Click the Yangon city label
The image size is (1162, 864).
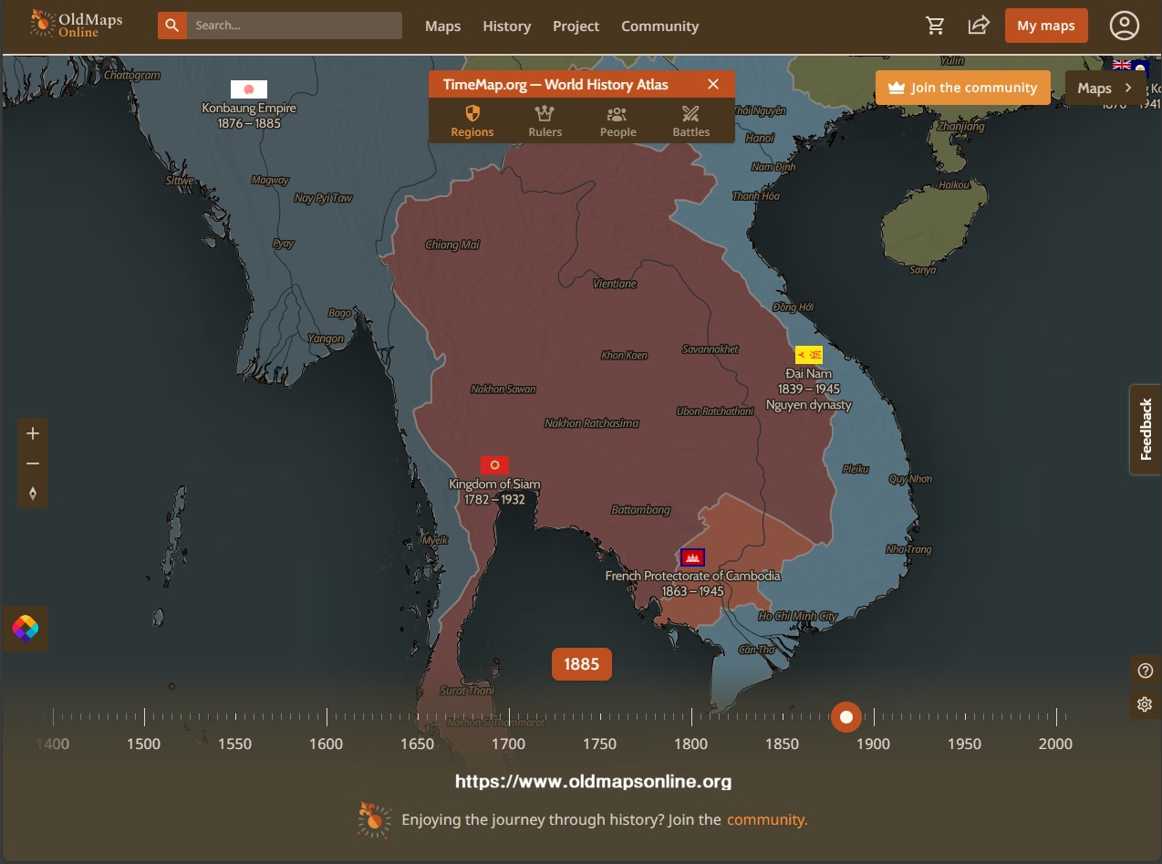pos(326,338)
